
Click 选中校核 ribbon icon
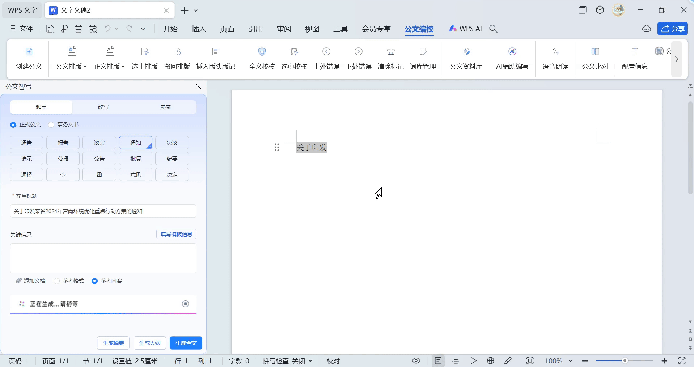(x=294, y=59)
